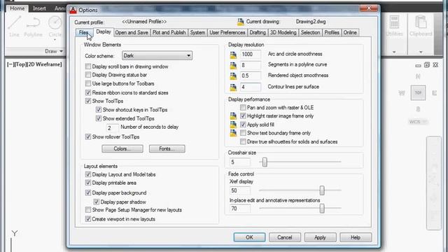Toggle Show shortcut keys in ToolTips
Viewport: 448px width, 252px height.
99,110
